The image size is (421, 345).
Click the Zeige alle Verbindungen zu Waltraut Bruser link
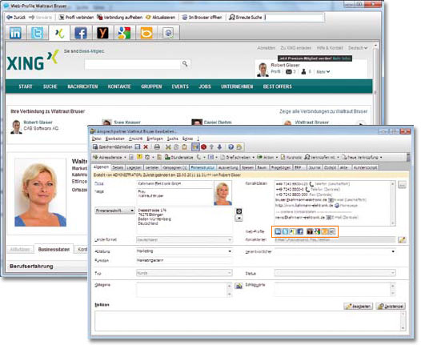tap(323, 111)
